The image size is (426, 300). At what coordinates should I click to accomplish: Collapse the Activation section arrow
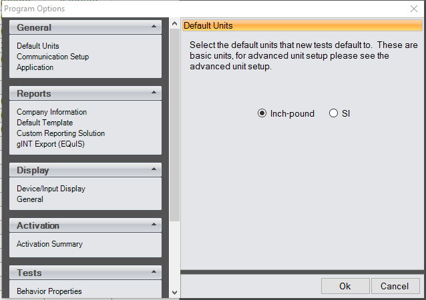(154, 225)
